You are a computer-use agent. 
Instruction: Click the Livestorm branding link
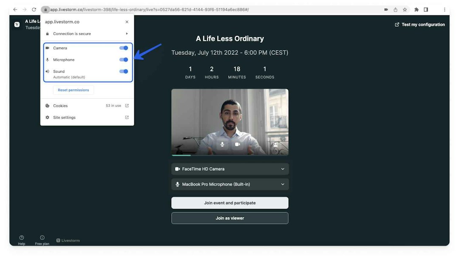[x=68, y=240]
